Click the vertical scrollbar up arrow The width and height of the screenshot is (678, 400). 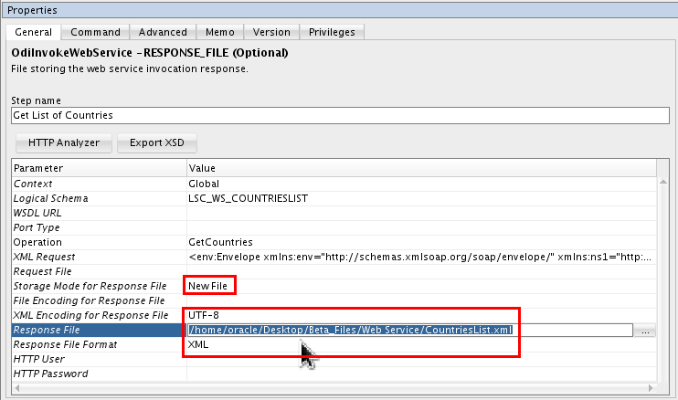(x=662, y=182)
